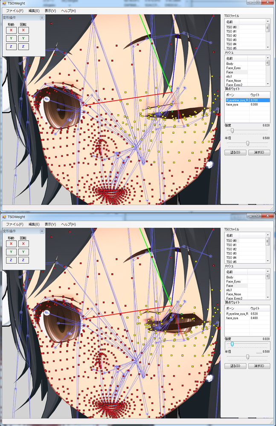Click the TSOWeight title bar icon in the bottom window
The height and width of the screenshot is (426, 276).
point(4,216)
